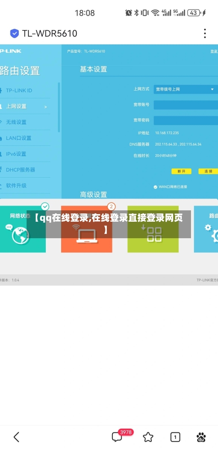Click the 宽带密码 input field

pos(186,120)
